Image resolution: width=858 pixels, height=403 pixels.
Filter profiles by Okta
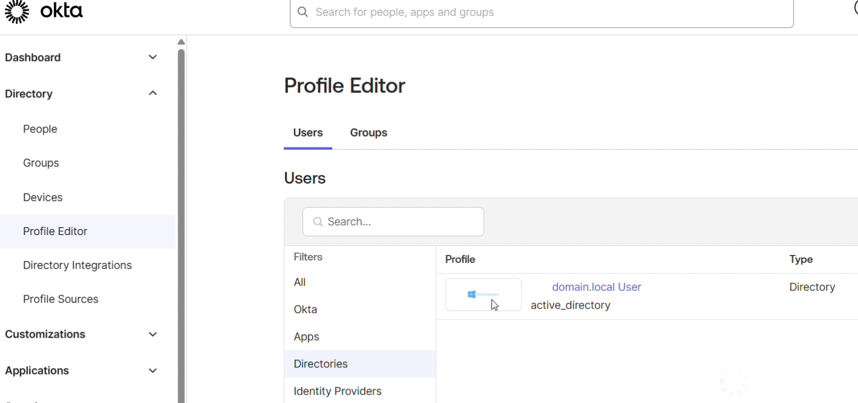pos(305,309)
